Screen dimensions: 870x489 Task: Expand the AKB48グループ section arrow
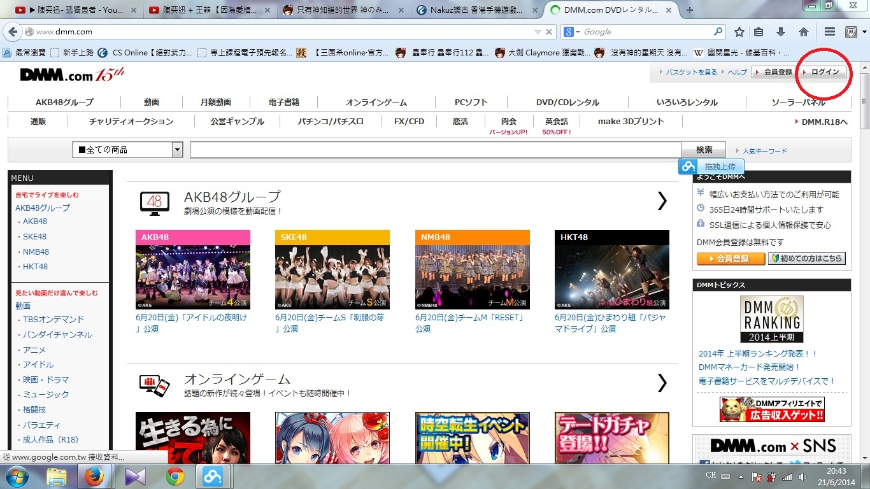click(662, 201)
